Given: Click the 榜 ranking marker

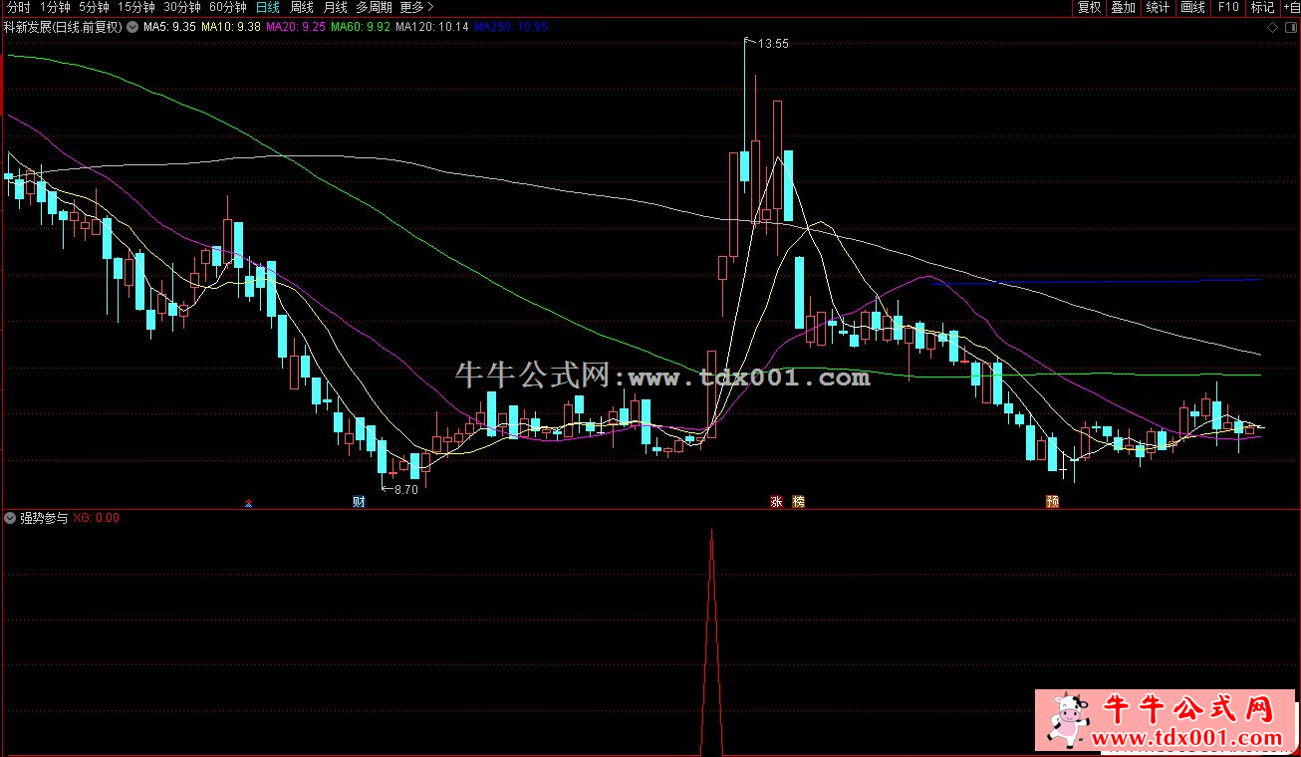Looking at the screenshot, I should (798, 501).
